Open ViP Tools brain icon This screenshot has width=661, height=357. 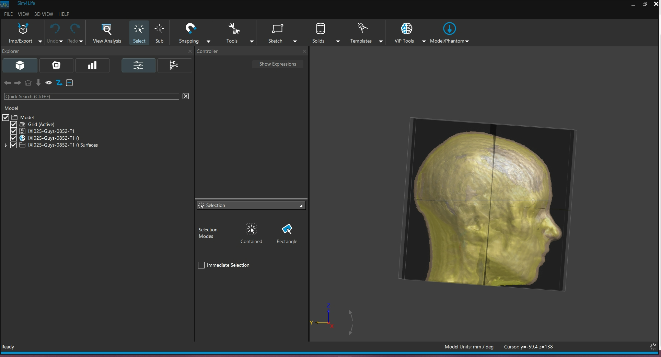[x=406, y=29]
